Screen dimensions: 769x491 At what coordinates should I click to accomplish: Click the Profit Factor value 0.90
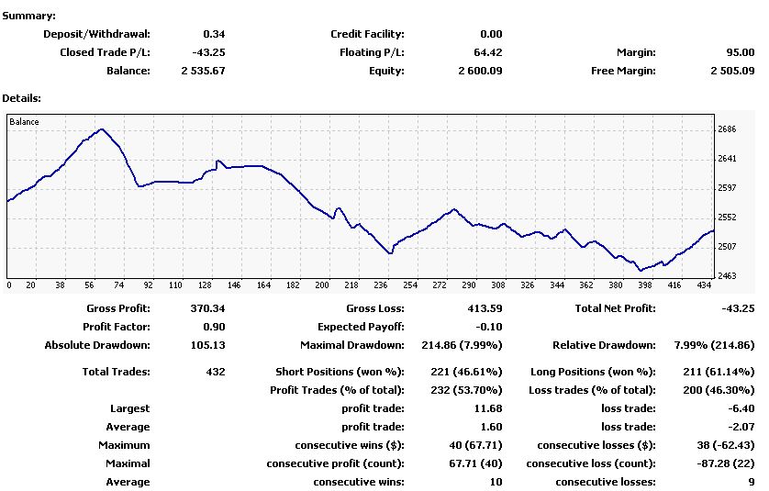point(215,327)
